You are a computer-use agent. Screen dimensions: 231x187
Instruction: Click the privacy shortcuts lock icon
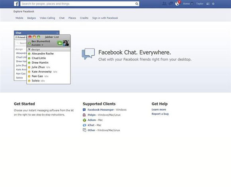[x=208, y=4]
